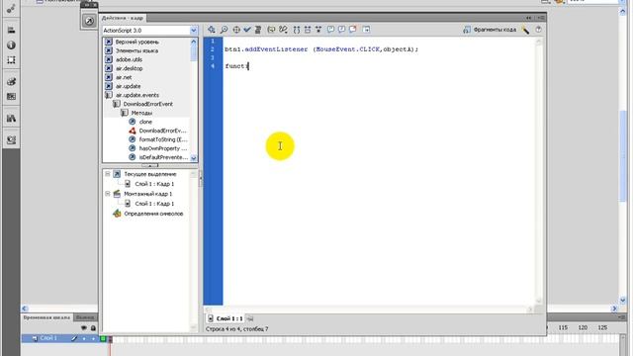The height and width of the screenshot is (356, 633).
Task: Open the top dock panel icon
Action: pos(11,9)
